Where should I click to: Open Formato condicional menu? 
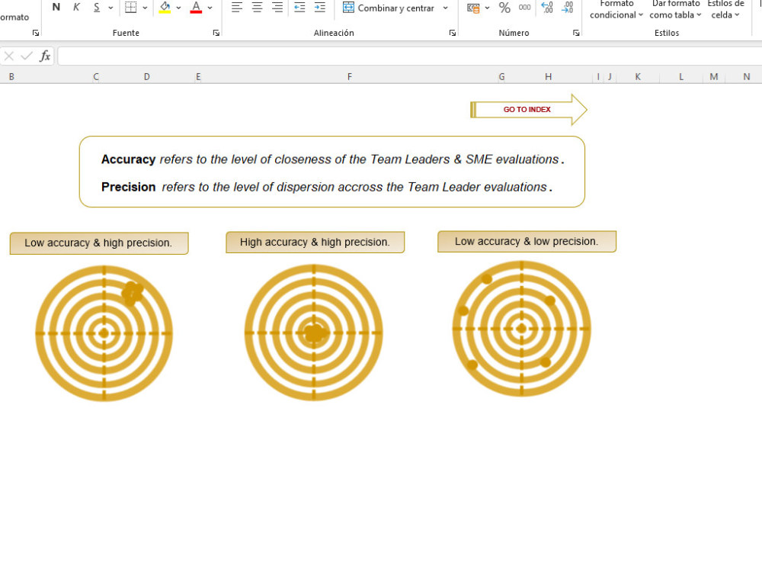(616, 10)
